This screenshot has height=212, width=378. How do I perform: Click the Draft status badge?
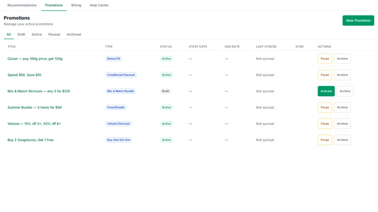tap(166, 91)
